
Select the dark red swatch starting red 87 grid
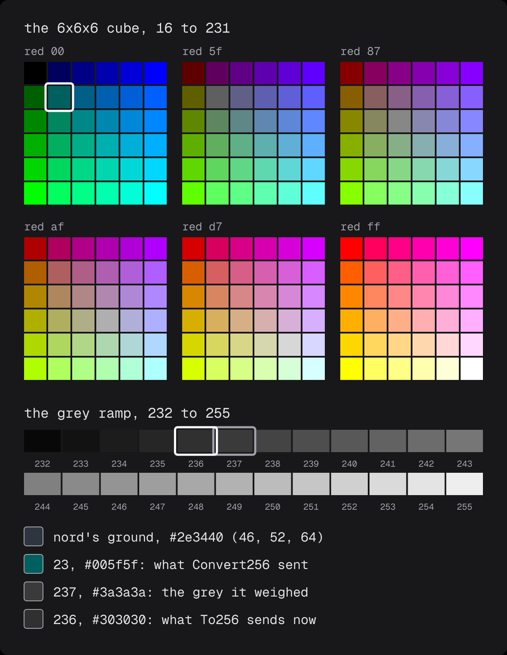pyautogui.click(x=351, y=73)
